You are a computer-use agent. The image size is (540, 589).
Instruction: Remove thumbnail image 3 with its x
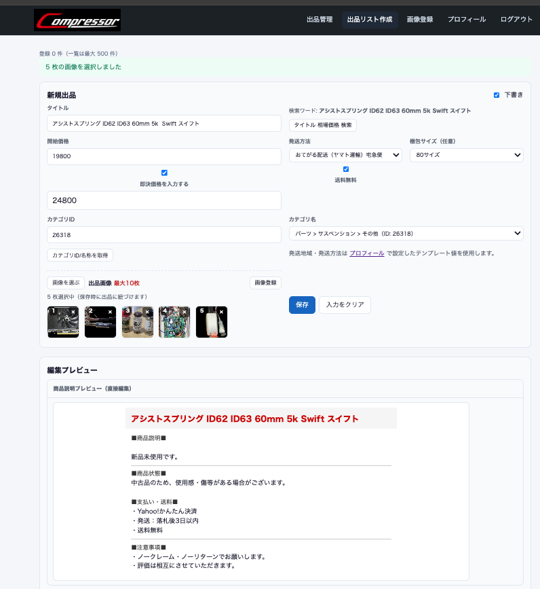coord(147,312)
